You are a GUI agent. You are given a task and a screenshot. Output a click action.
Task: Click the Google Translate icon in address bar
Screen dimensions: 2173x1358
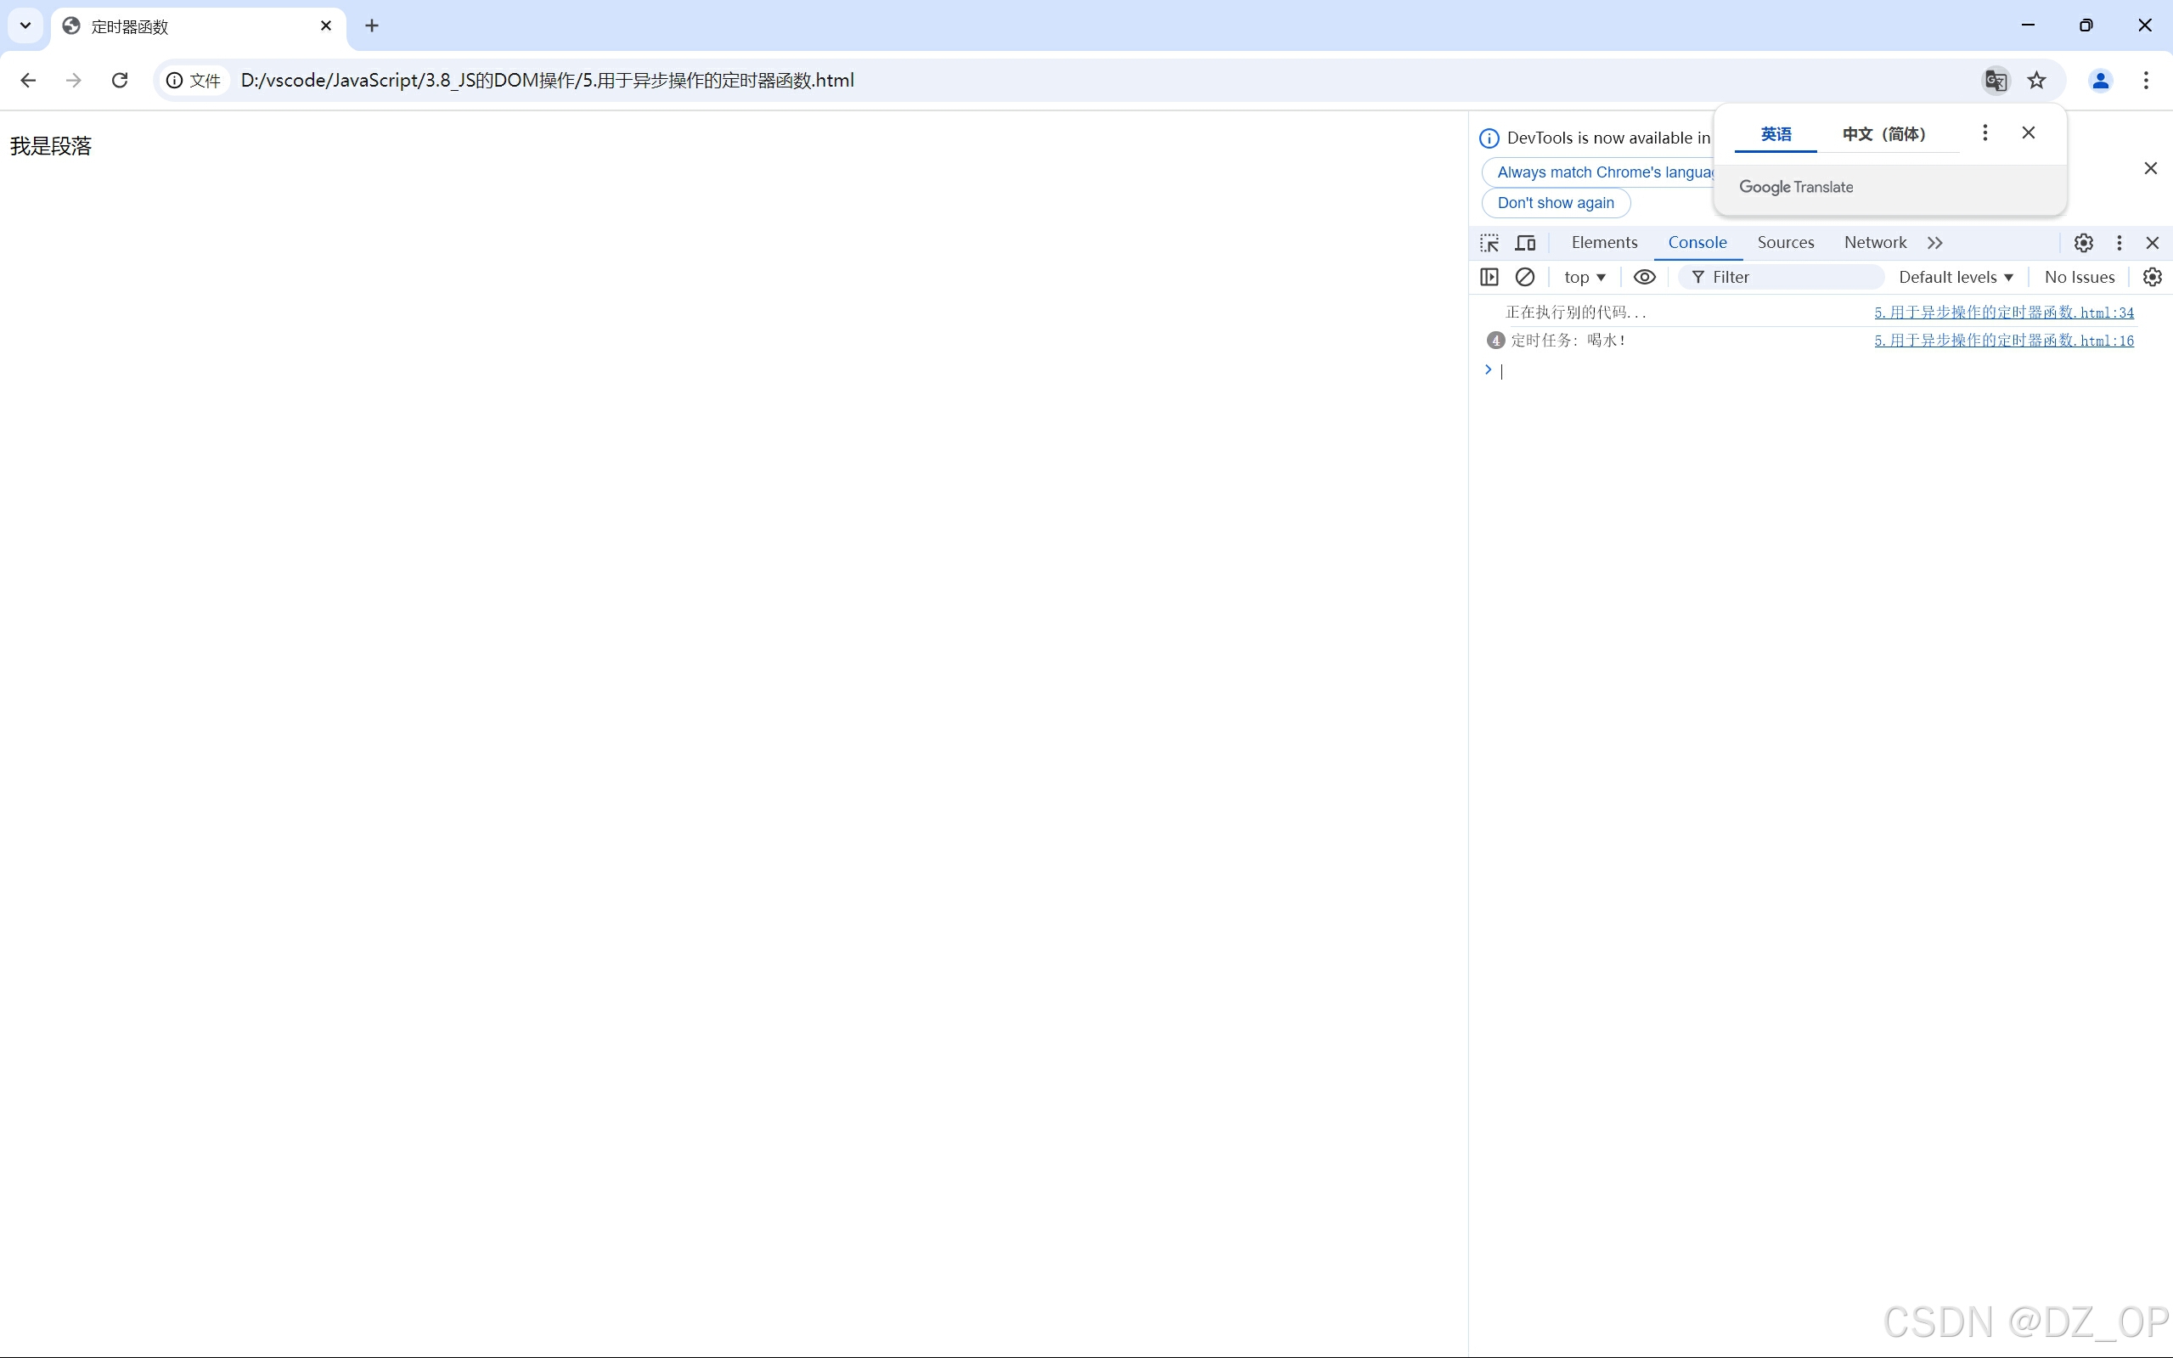(1996, 80)
